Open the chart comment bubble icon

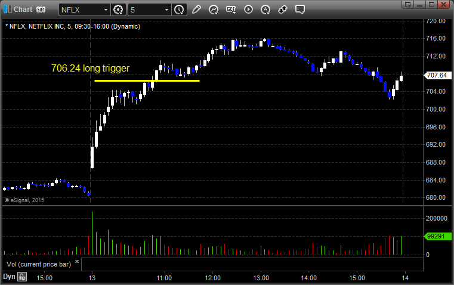point(299,10)
